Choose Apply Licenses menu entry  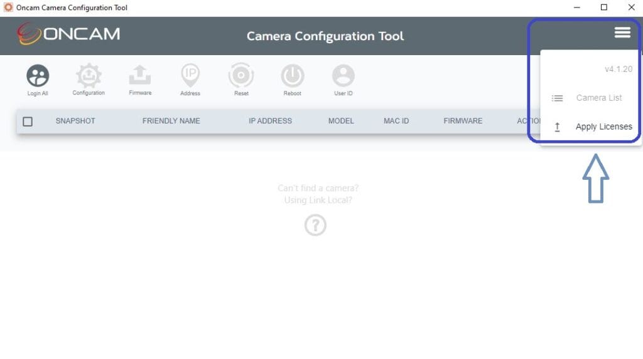(590, 127)
